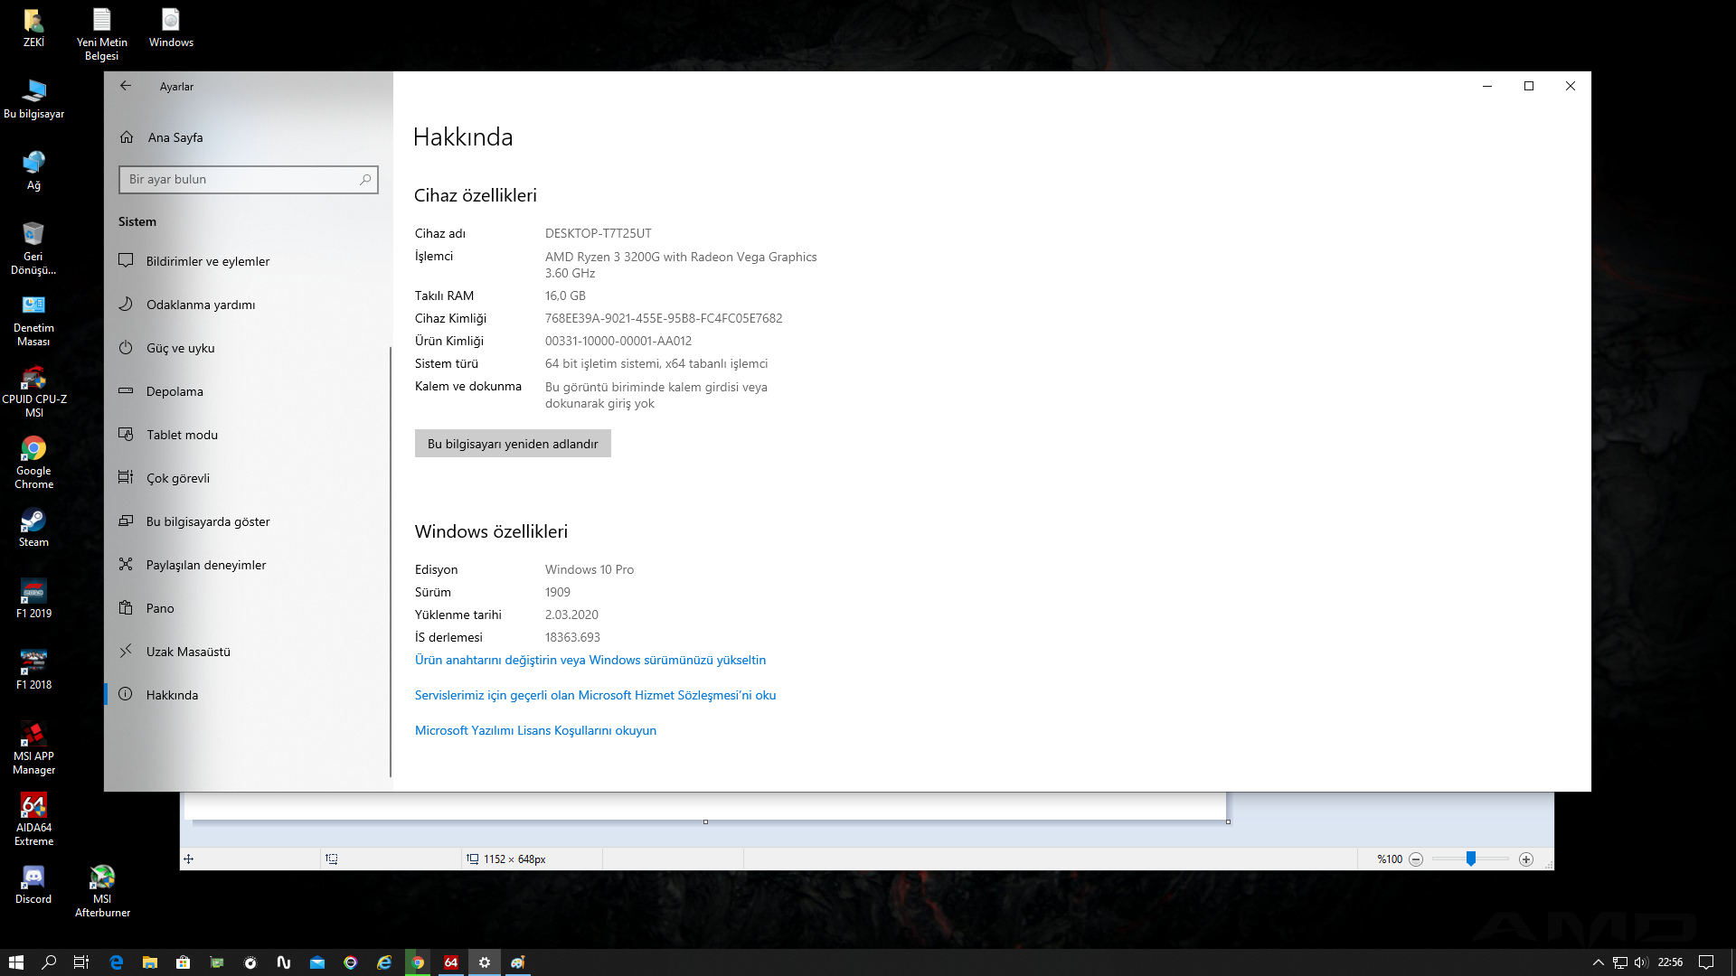This screenshot has height=976, width=1736.
Task: Show hidden icons in system tray
Action: [x=1598, y=962]
